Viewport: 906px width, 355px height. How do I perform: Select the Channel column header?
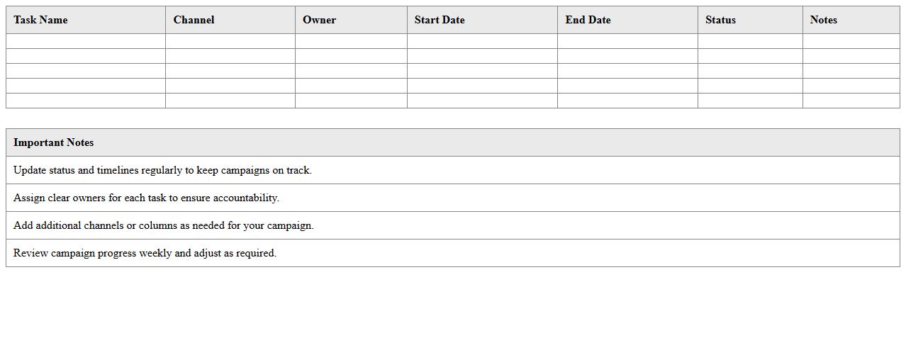pyautogui.click(x=194, y=20)
